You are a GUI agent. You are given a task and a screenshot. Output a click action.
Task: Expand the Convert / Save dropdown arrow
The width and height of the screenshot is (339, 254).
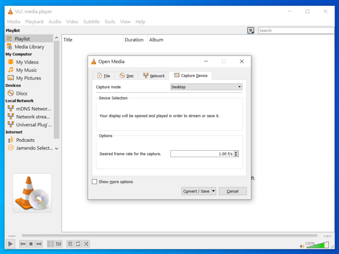[214, 191]
